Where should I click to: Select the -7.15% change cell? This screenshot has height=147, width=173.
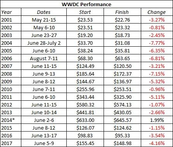[x=157, y=74]
